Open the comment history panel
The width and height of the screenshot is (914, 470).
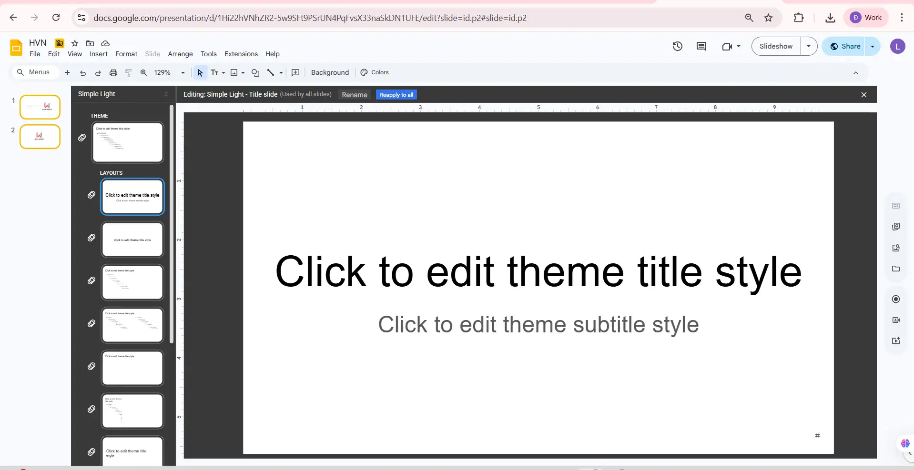[701, 46]
